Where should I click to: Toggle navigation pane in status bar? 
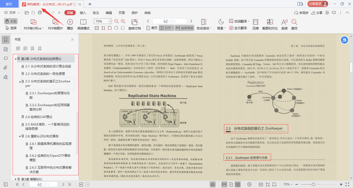[6, 184]
